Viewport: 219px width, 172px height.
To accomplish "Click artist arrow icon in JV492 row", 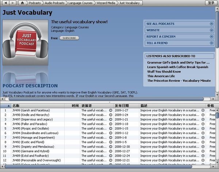I will [x=111, y=142].
